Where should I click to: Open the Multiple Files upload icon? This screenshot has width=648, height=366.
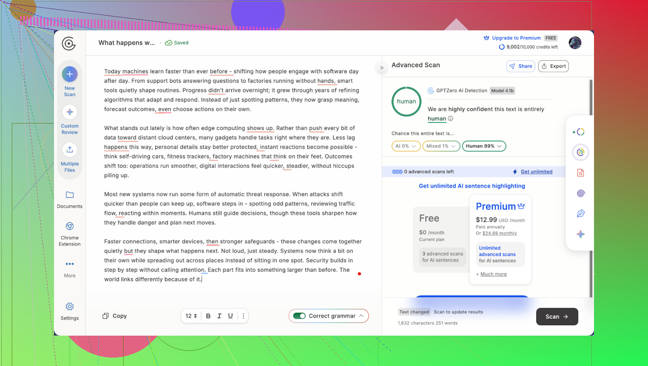[70, 150]
